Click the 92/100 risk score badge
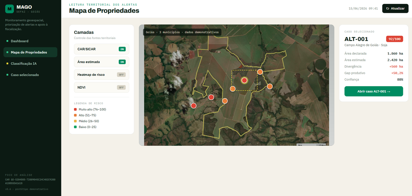Viewport: 412px width, 196px height. 394,39
